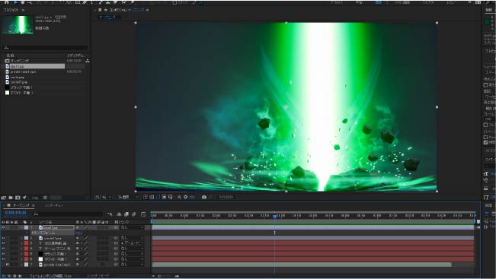Click the Home icon in the top toolbar
This screenshot has height=279, width=496.
tap(6, 2)
